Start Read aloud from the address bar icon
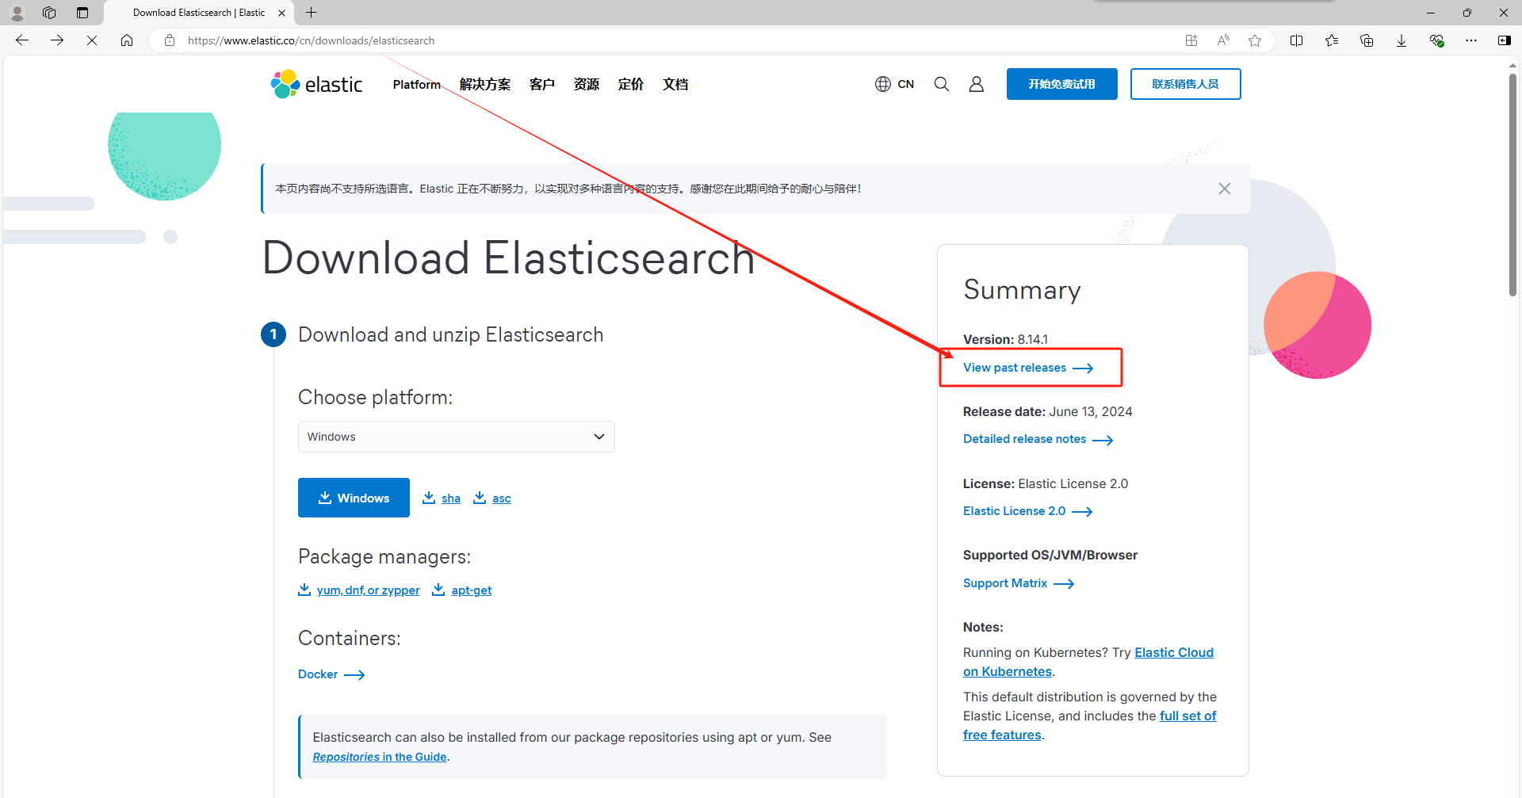 point(1223,40)
